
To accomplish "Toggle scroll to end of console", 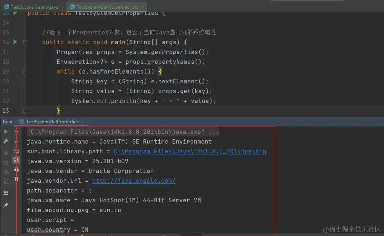I will (16, 160).
